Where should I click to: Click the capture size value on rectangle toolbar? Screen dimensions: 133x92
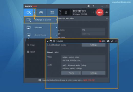(x=60, y=41)
